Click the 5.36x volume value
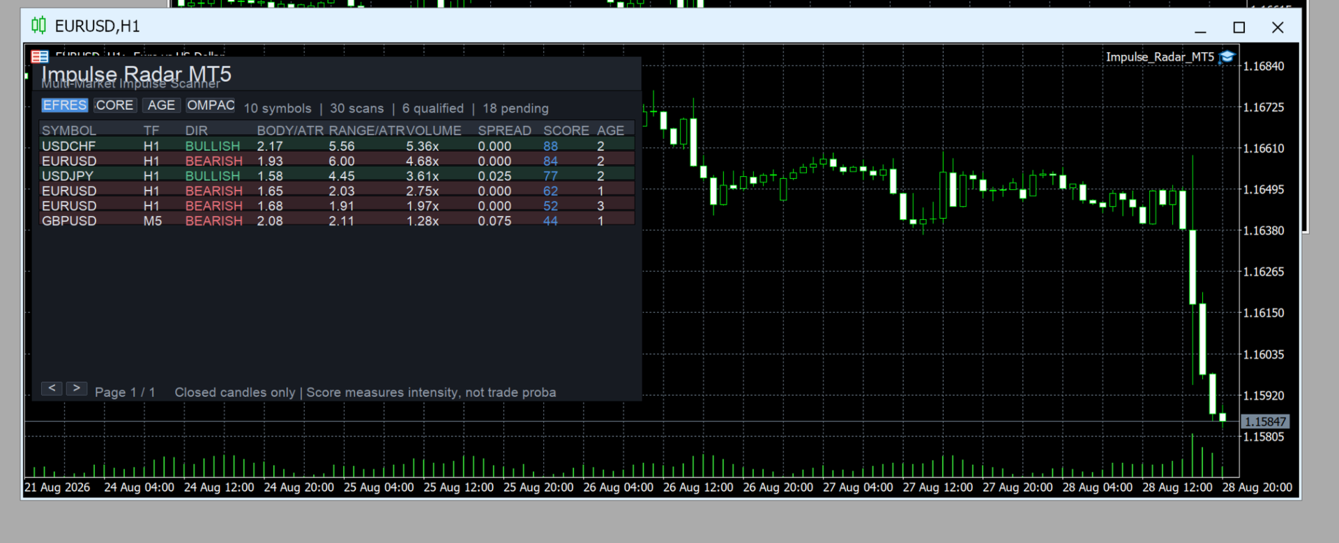1339x543 pixels. [x=423, y=146]
